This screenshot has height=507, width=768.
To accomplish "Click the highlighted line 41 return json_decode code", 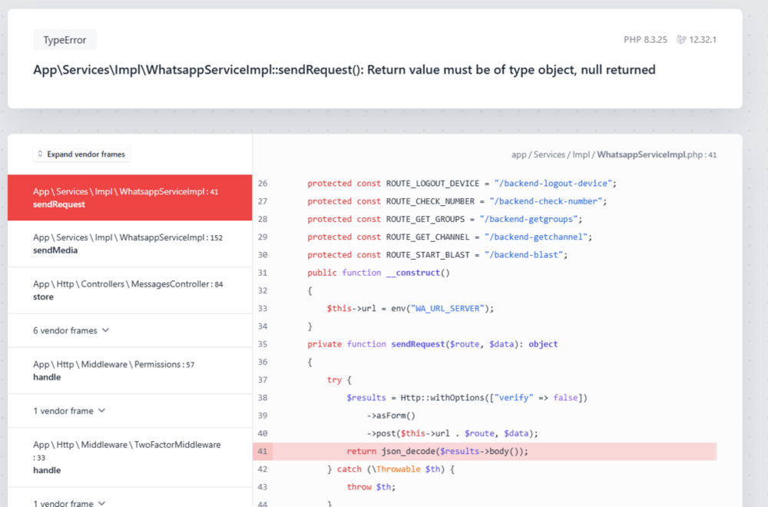I will pos(455,451).
